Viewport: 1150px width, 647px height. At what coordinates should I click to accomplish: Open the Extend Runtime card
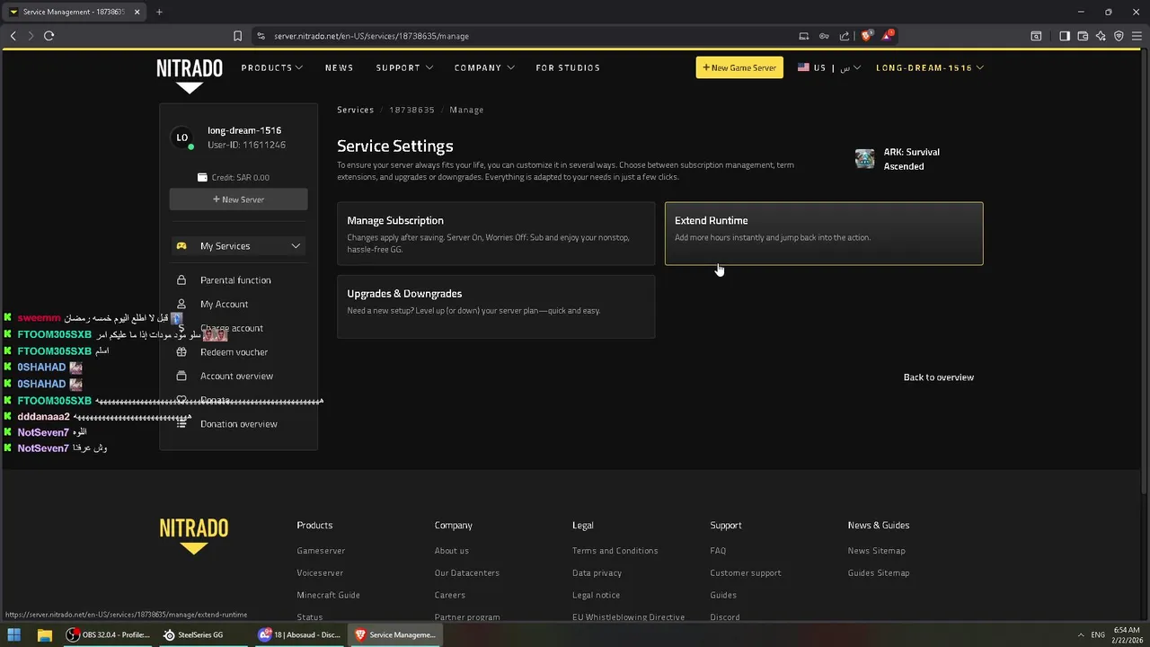pyautogui.click(x=824, y=234)
